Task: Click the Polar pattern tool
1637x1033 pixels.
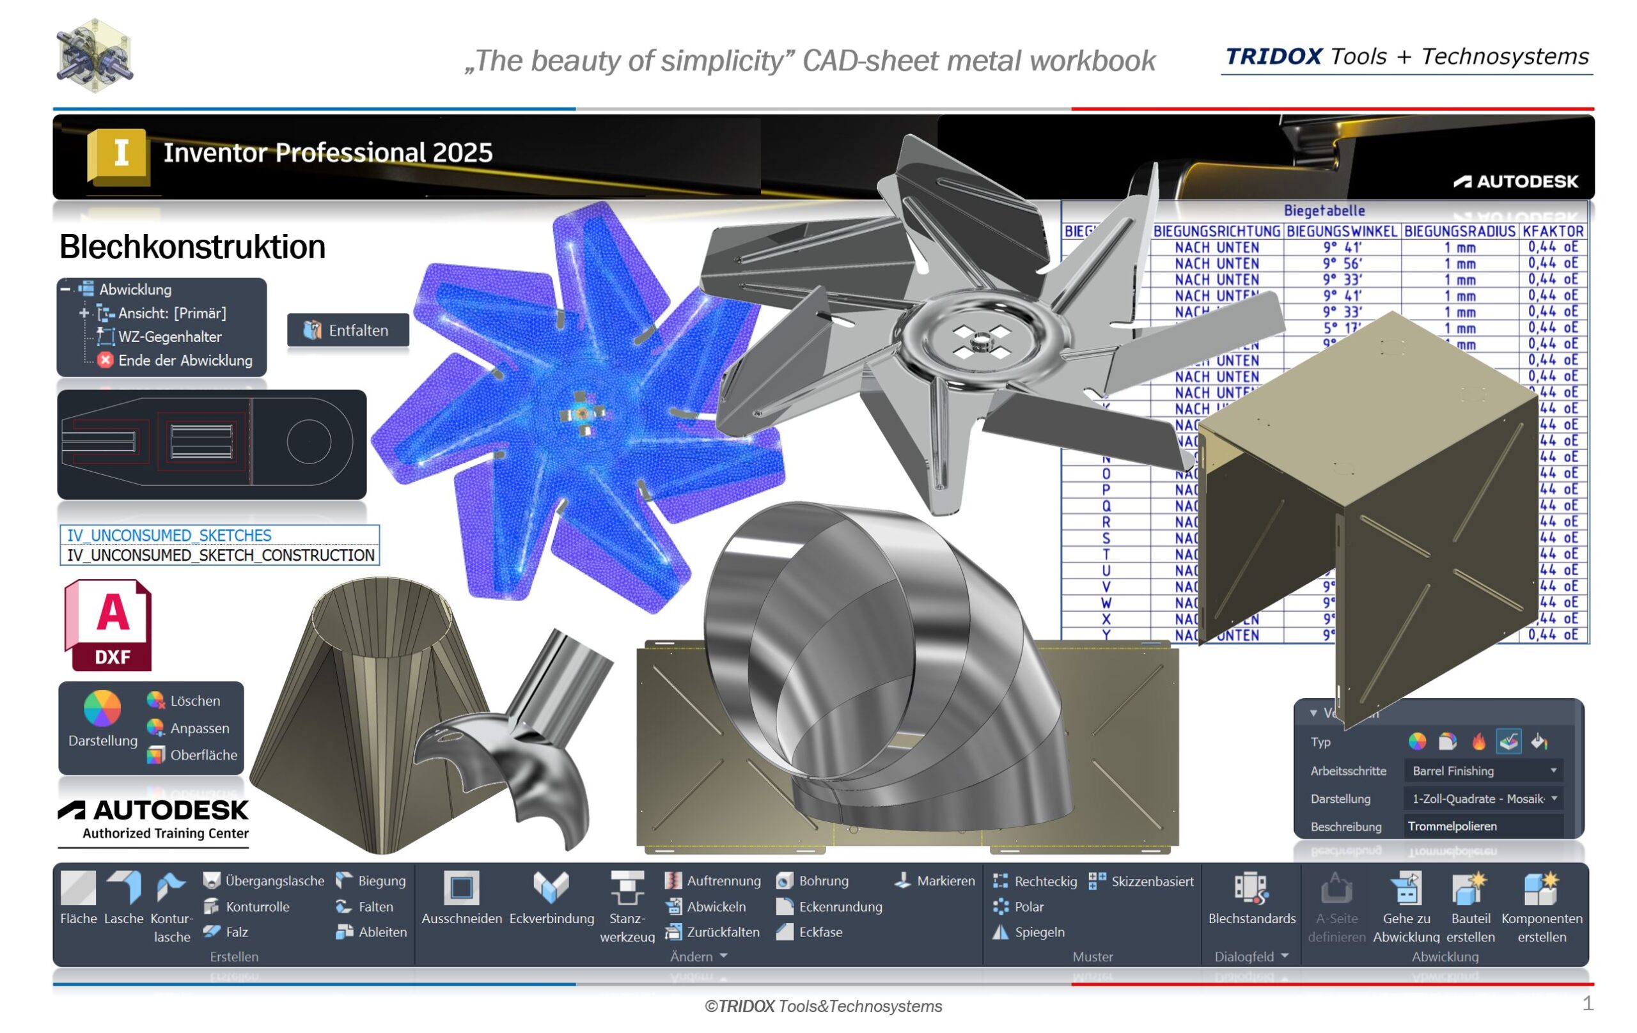Action: tap(1017, 906)
